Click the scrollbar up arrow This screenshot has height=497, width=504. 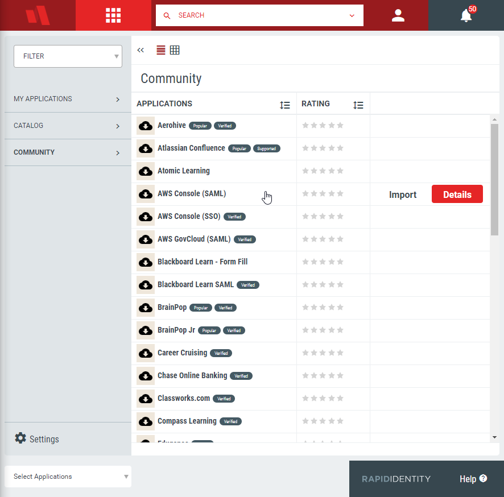(494, 119)
